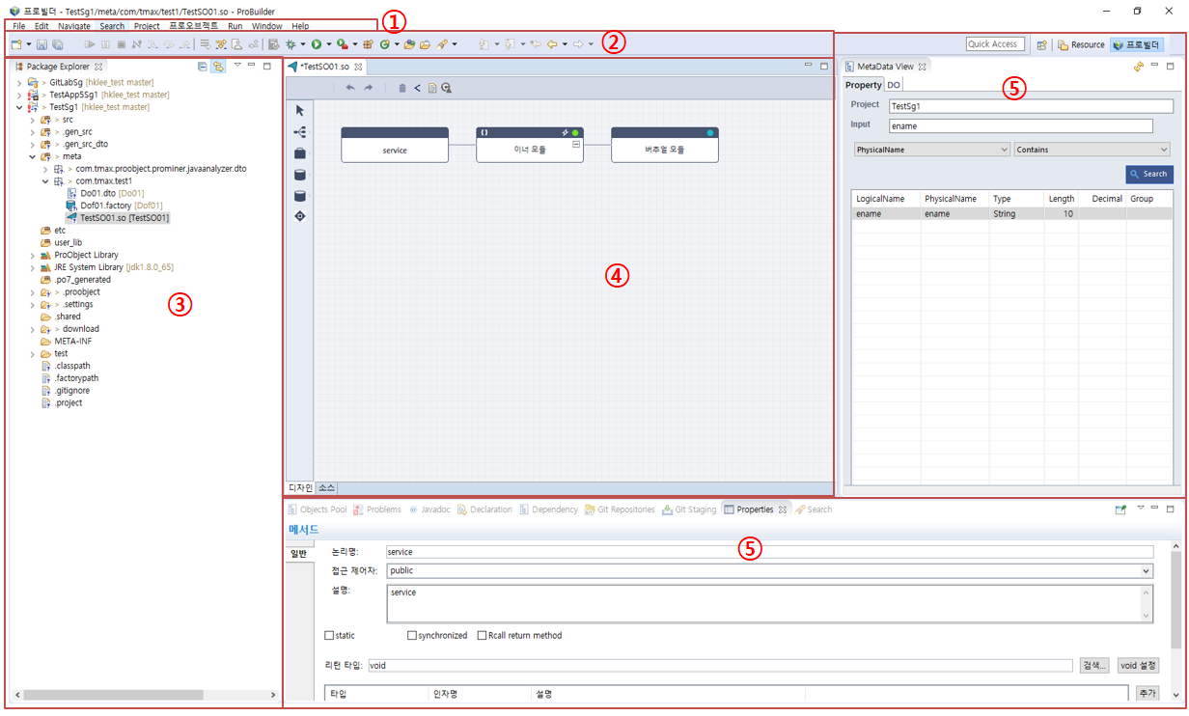
Task: Click the lightning icon on the 이너 모듈 node
Action: pos(566,132)
